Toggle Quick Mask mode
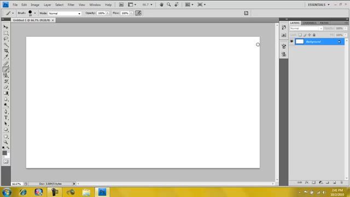The width and height of the screenshot is (350, 197). point(6,161)
